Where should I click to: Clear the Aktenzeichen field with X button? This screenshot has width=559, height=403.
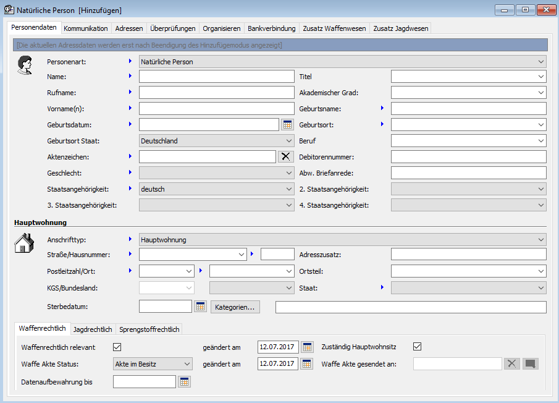coord(285,157)
